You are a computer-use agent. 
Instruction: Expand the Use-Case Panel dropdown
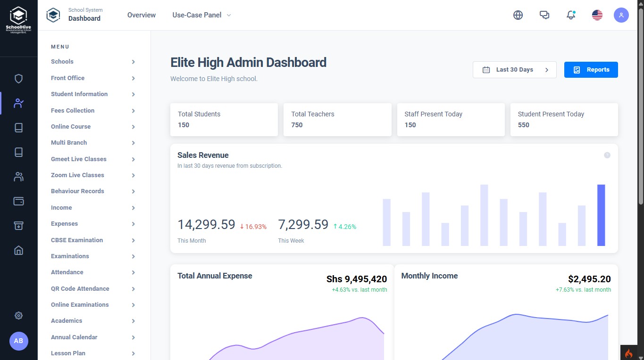coord(201,15)
